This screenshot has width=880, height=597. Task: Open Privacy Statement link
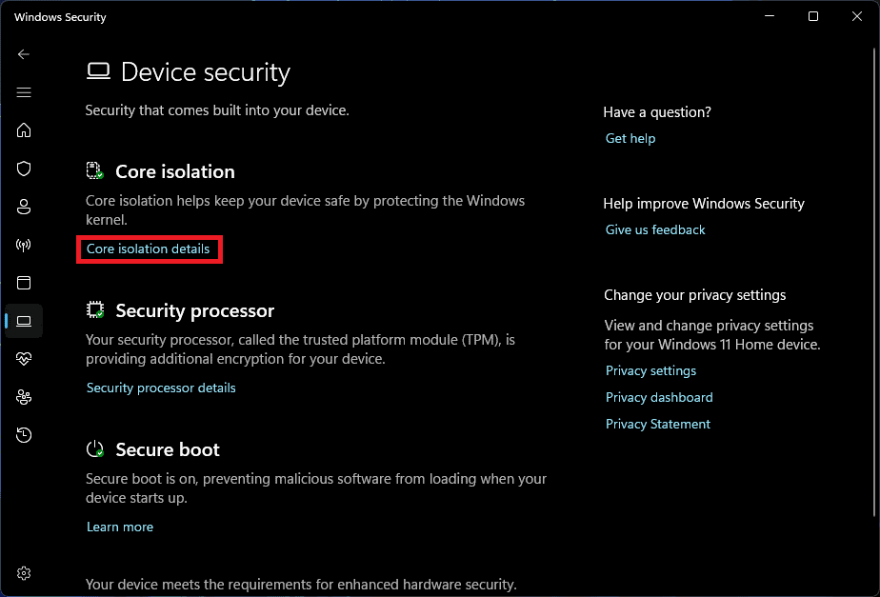coord(658,424)
